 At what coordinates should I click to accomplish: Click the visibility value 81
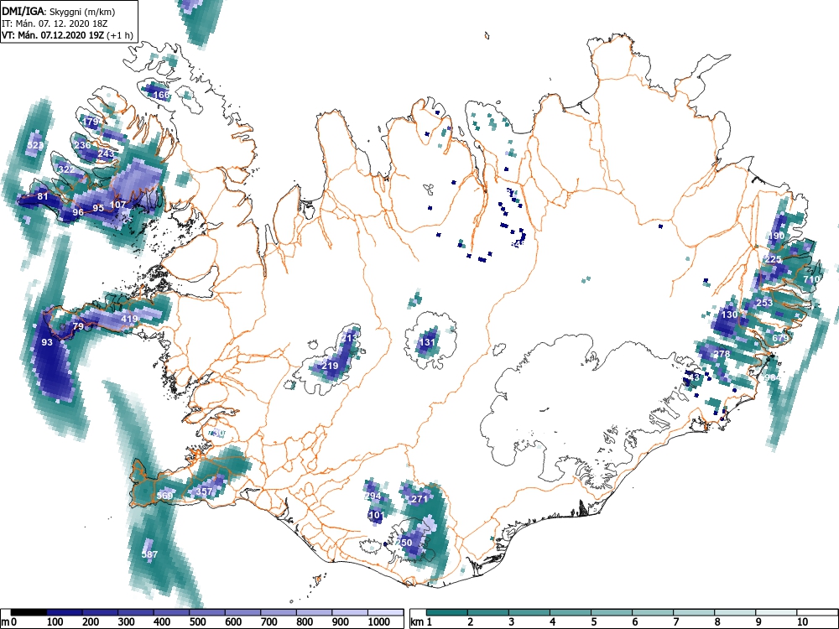pyautogui.click(x=43, y=196)
